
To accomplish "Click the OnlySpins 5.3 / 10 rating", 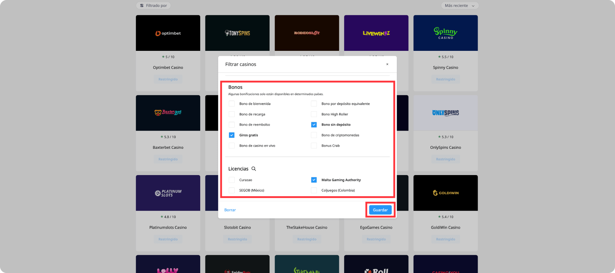I will pyautogui.click(x=446, y=137).
